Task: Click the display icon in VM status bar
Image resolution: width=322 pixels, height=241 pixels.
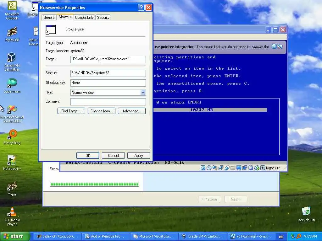Action: click(239, 168)
